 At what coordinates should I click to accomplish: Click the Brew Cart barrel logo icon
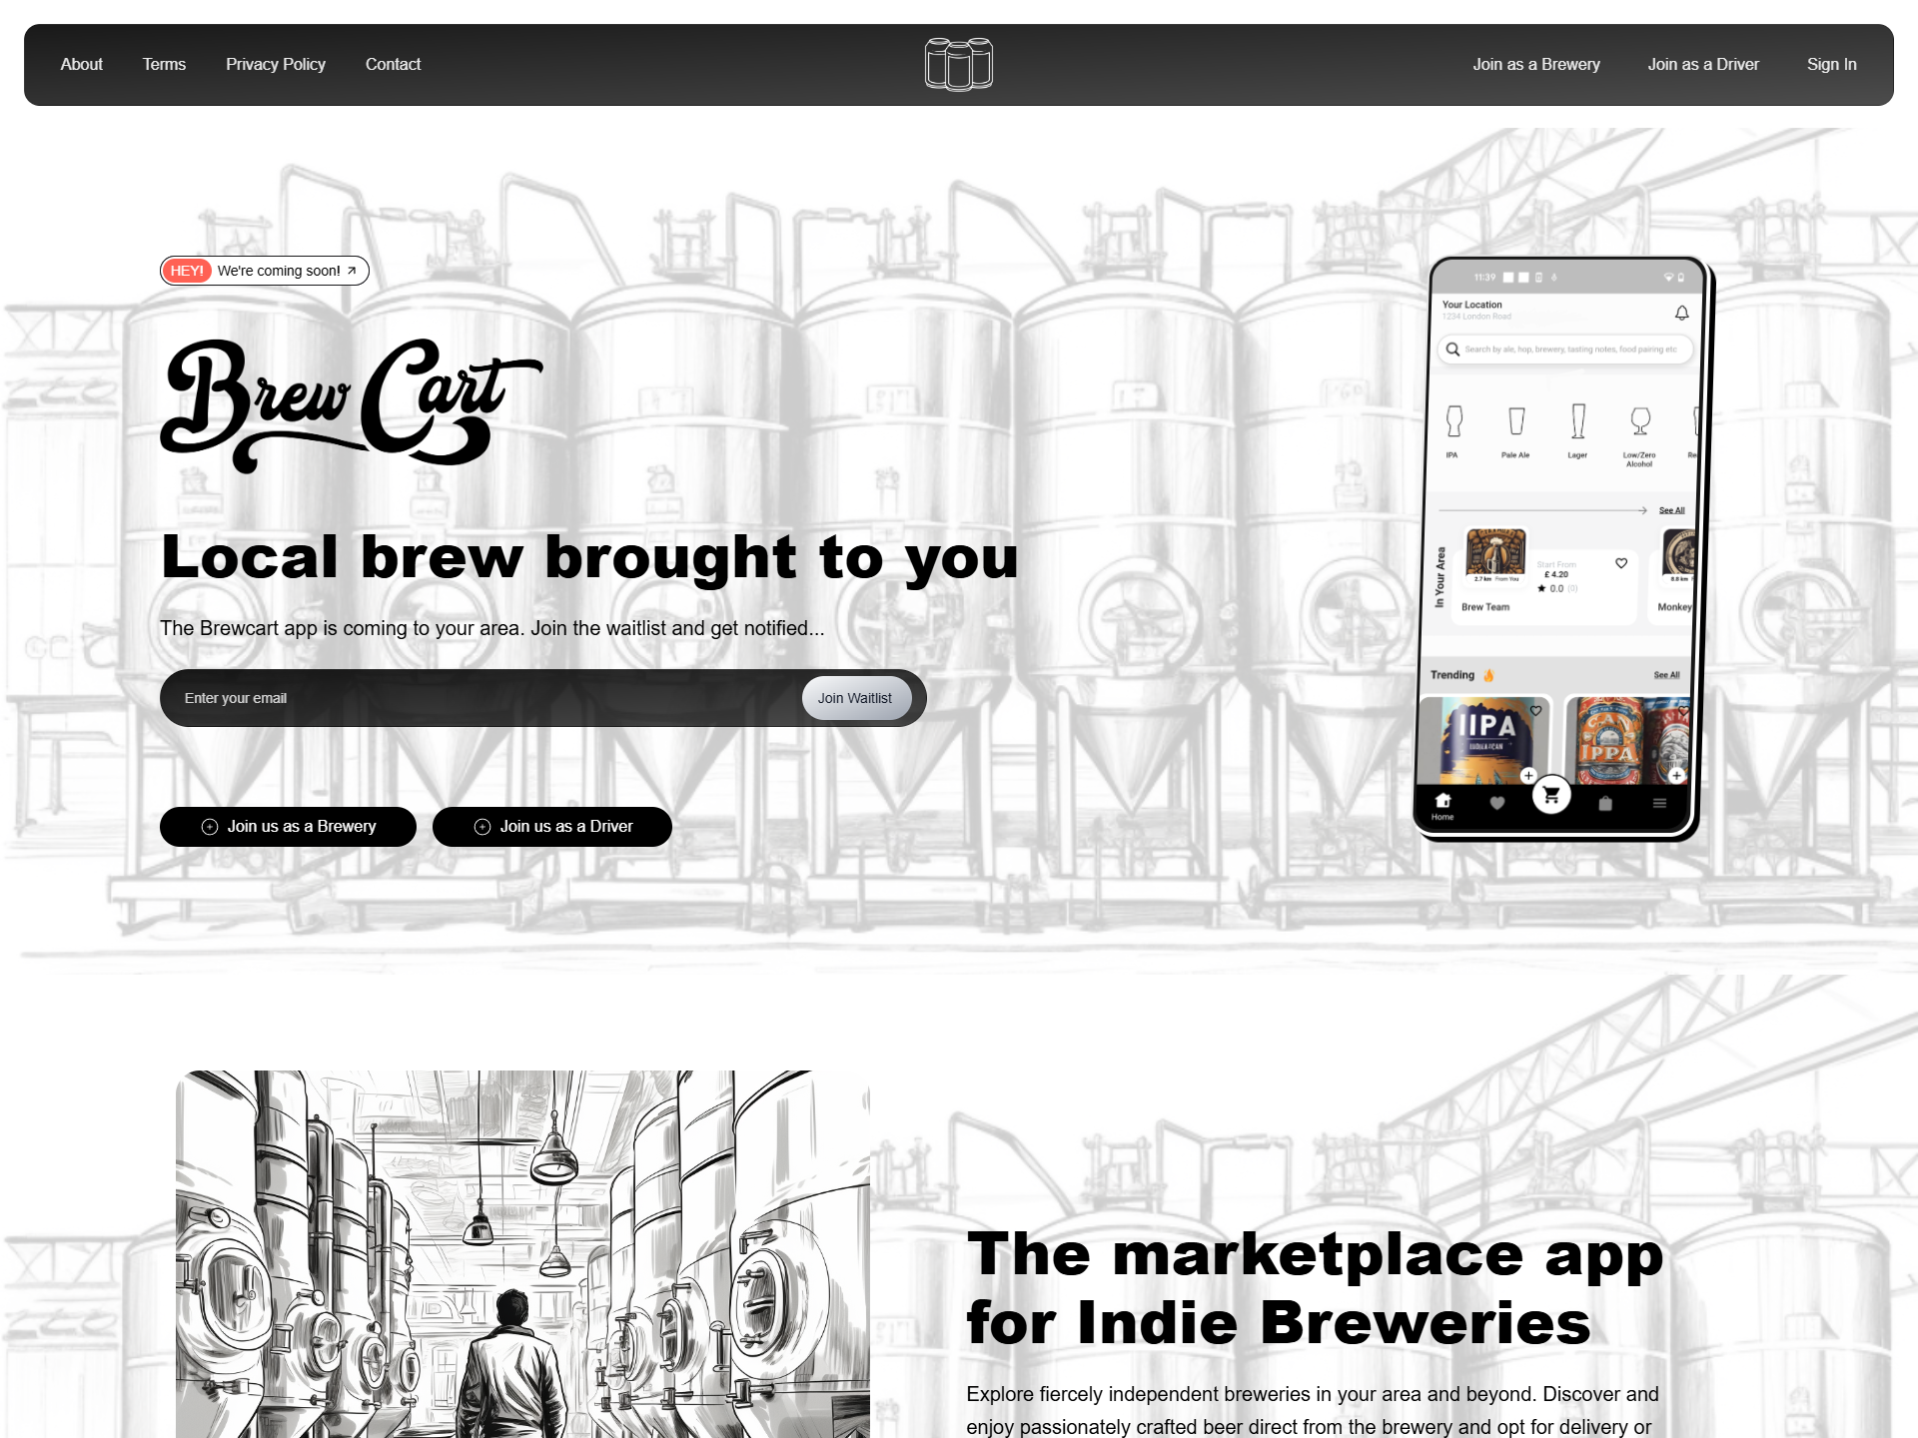tap(957, 64)
